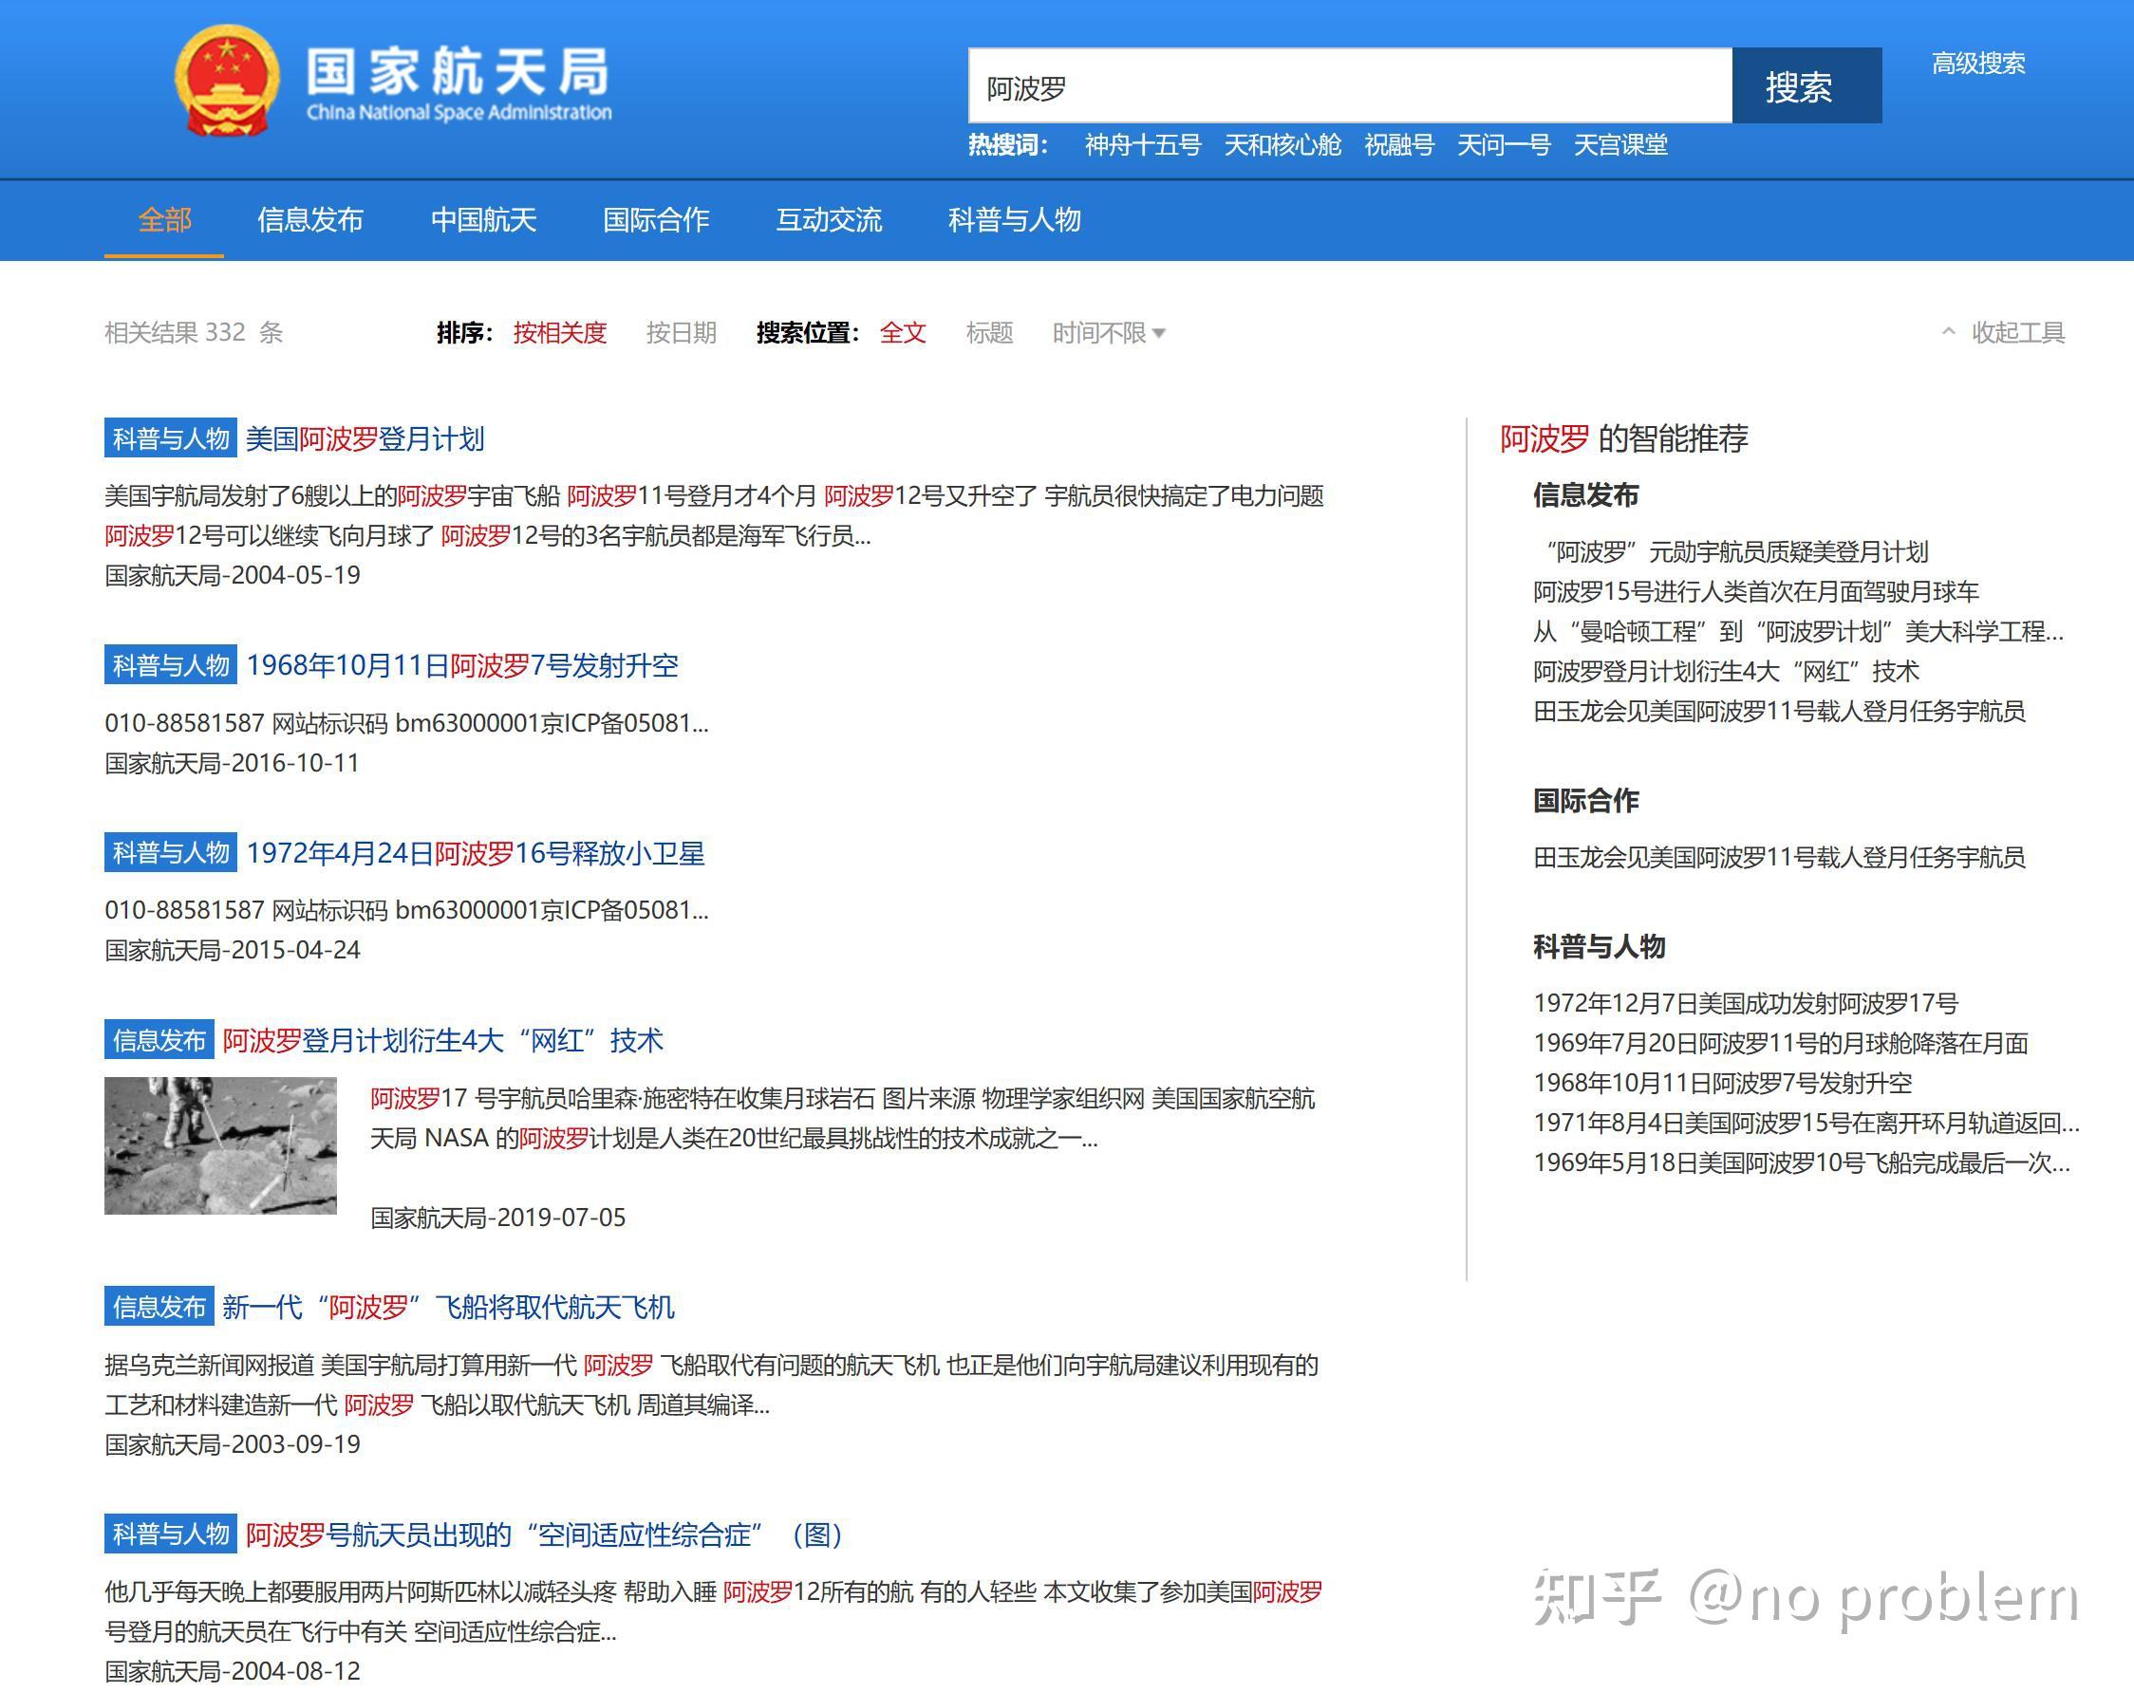The height and width of the screenshot is (1692, 2134).
Task: Sort results by 按日期 date
Action: pos(681,332)
